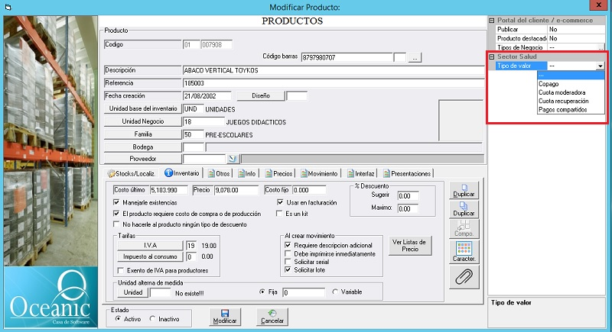Click the Ver Listas de Precio button

pos(410,245)
